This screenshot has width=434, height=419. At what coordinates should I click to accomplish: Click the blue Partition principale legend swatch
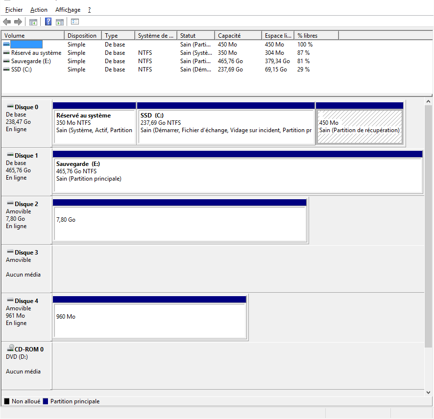tap(46, 401)
